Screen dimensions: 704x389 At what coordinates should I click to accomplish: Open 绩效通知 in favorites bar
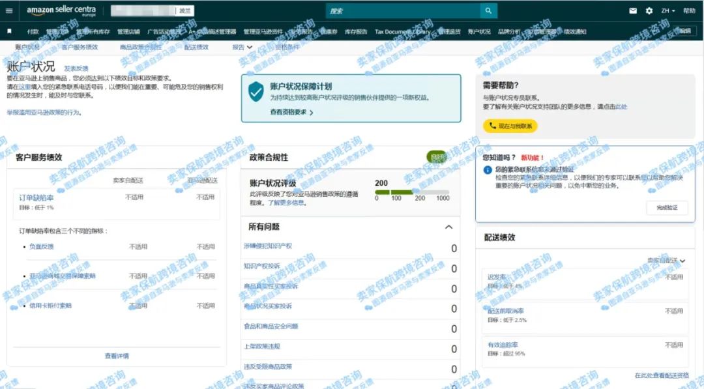575,31
